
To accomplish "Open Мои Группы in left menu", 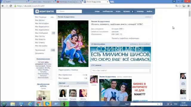I will pos(40,36).
